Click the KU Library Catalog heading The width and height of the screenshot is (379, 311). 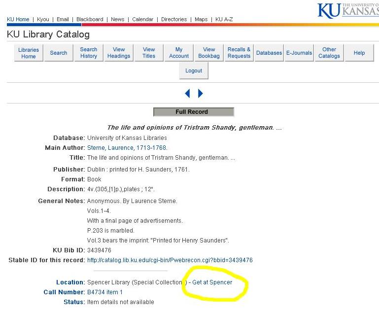point(48,35)
